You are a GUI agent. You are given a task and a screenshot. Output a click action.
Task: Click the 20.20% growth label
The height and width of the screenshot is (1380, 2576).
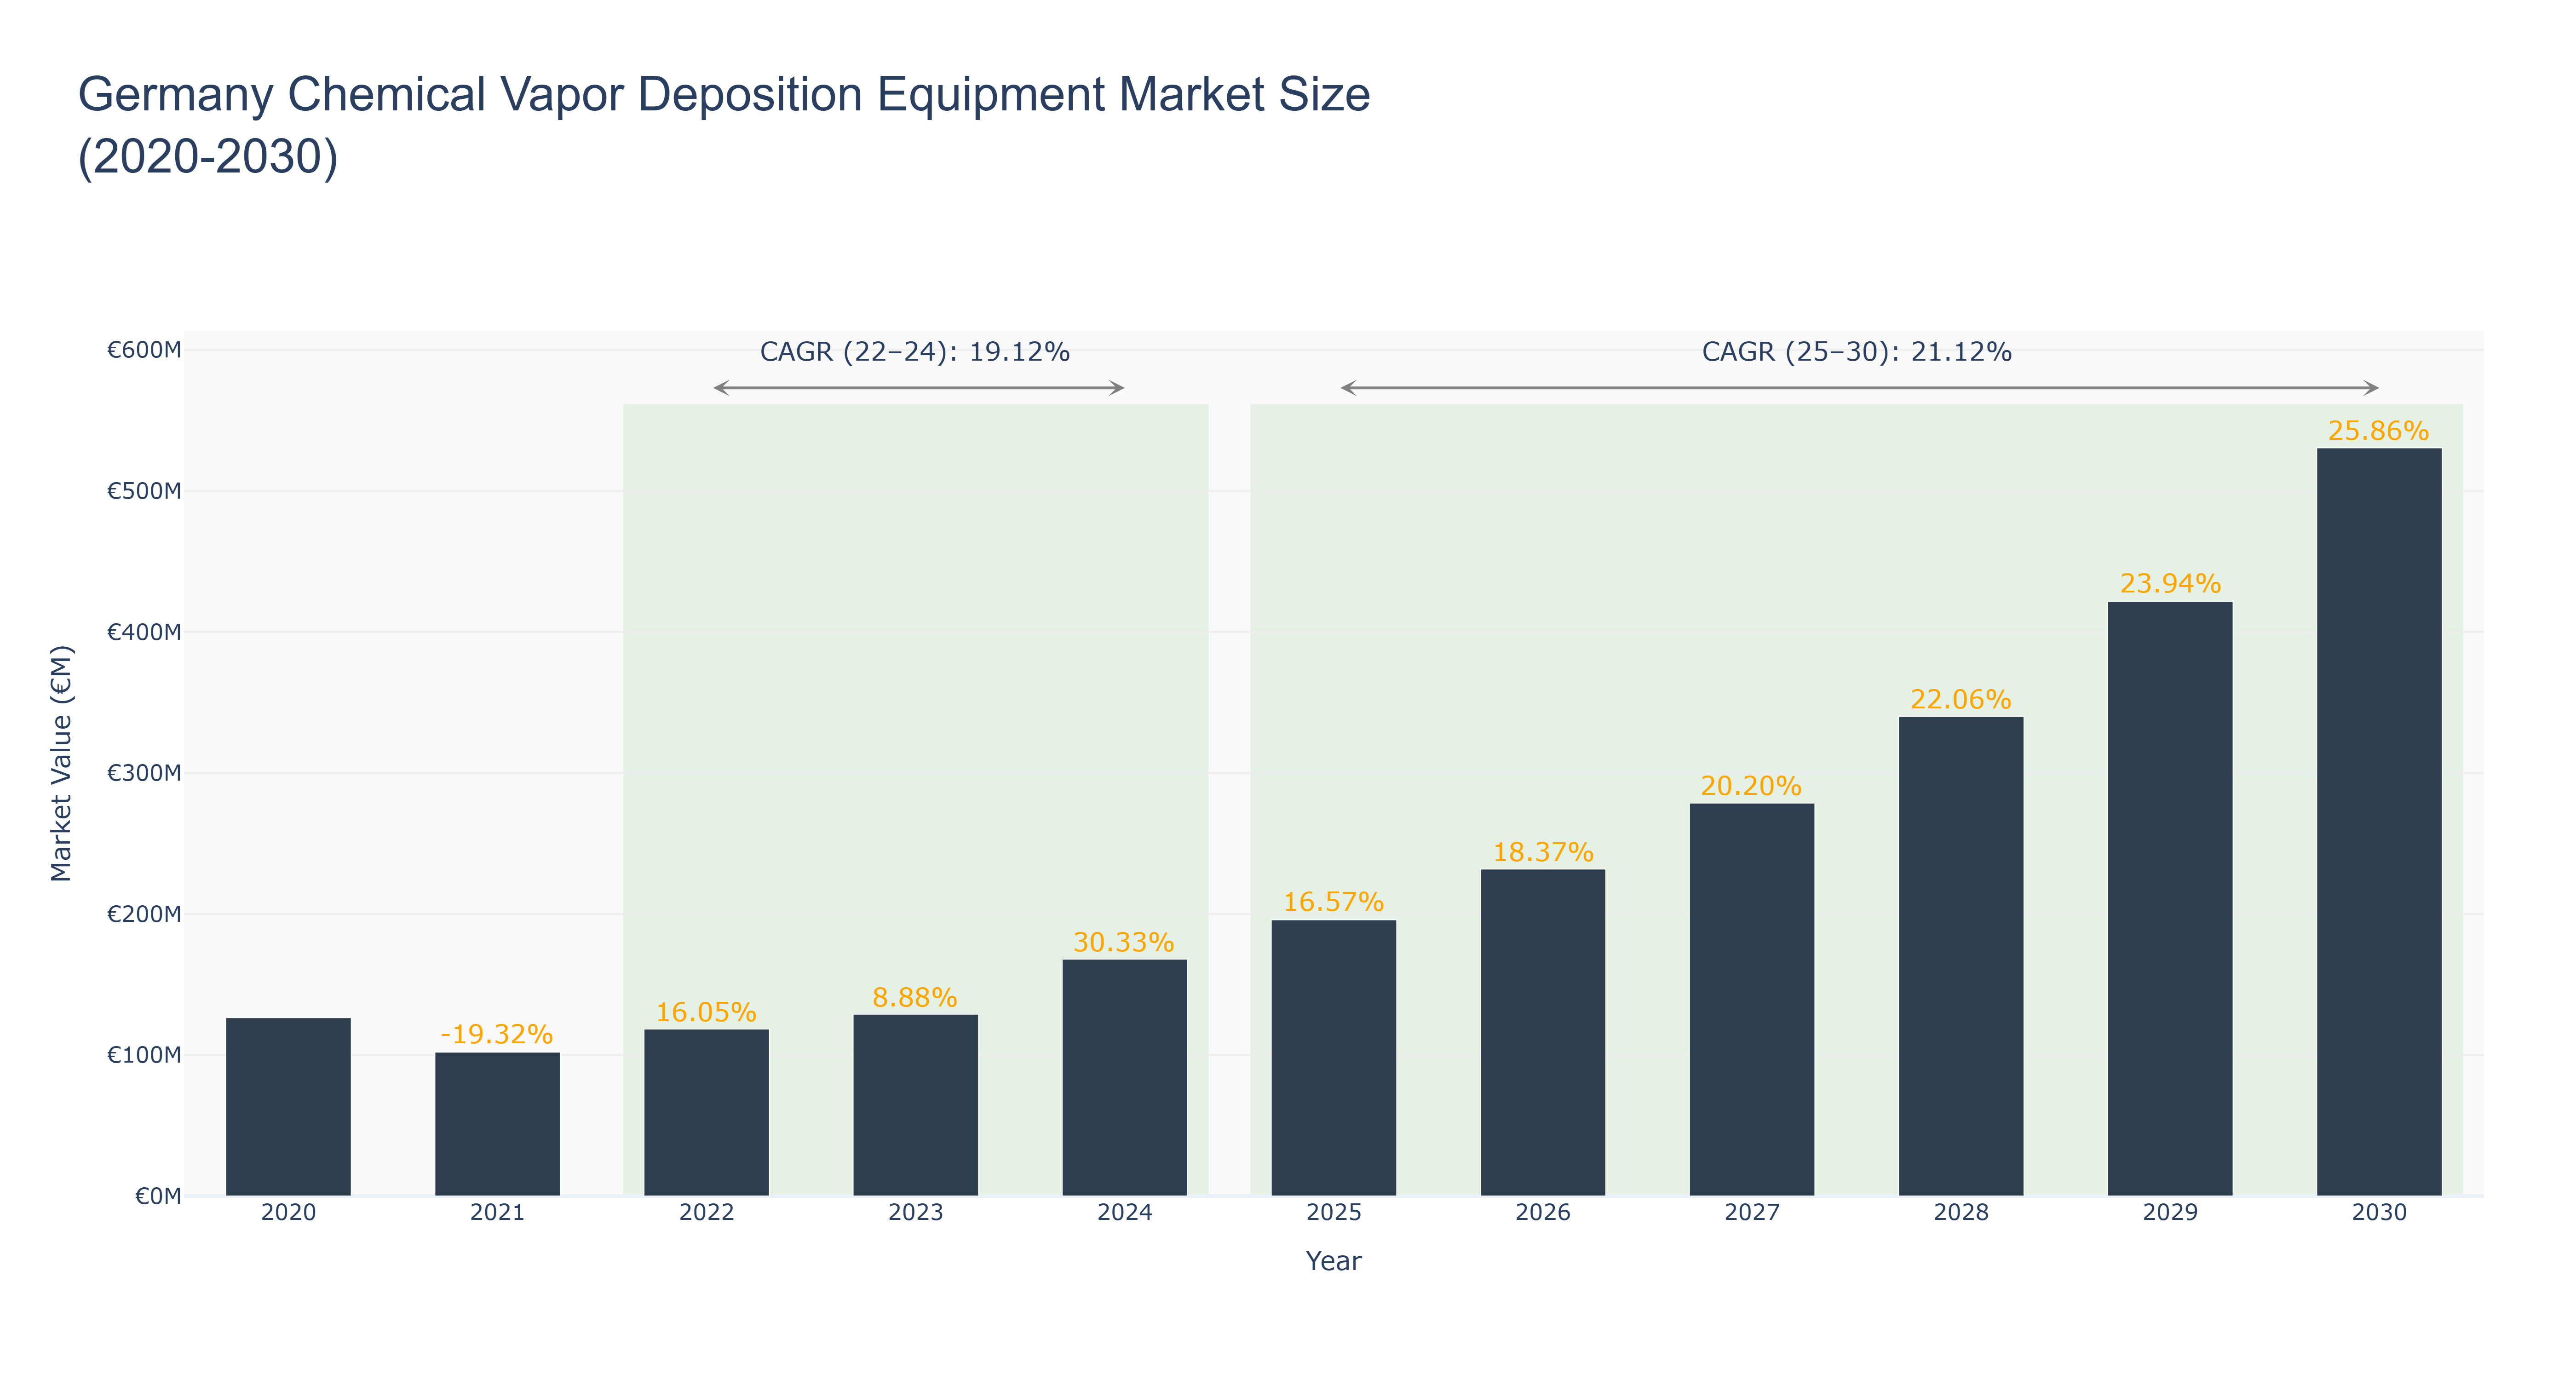pyautogui.click(x=1751, y=786)
